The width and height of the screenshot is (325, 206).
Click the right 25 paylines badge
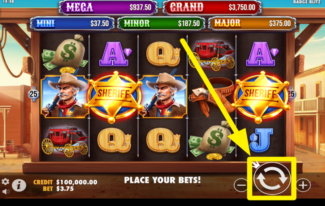291,94
